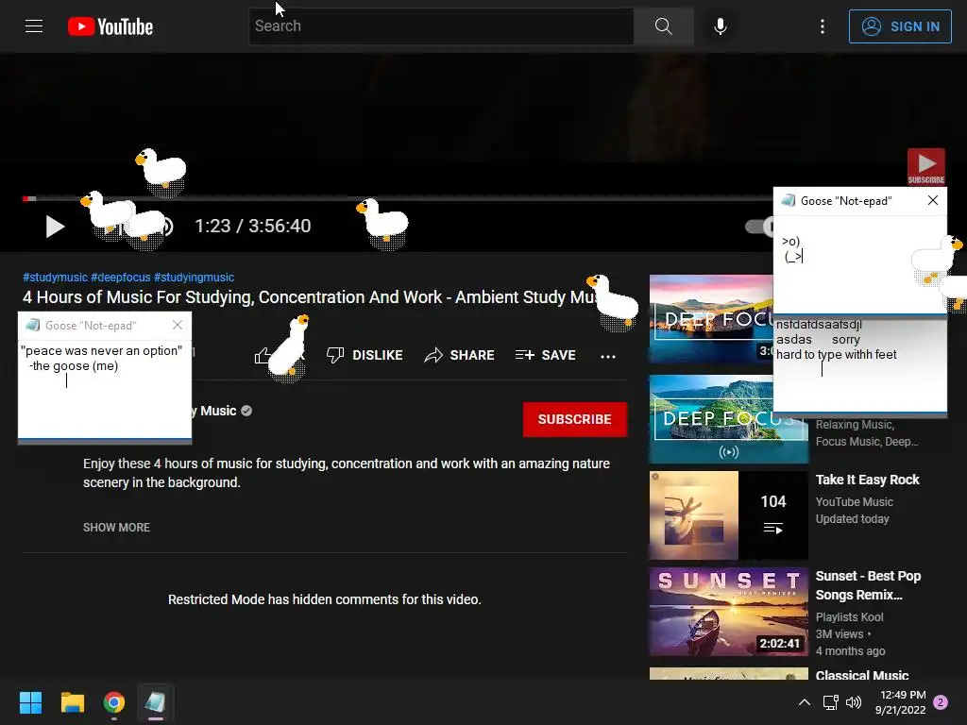
Task: Close the top-right Goose Not-epad window
Action: pyautogui.click(x=932, y=200)
